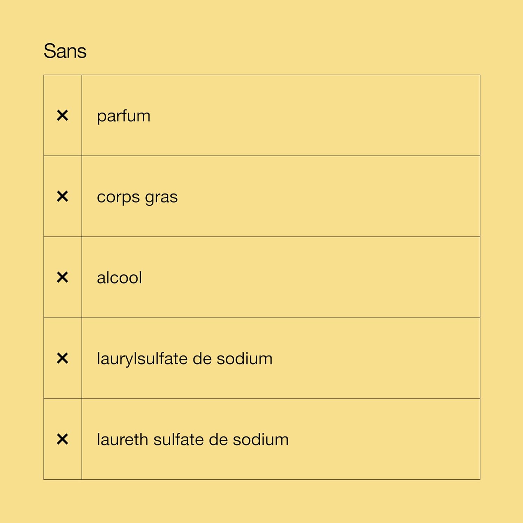Click 'sodium' in the laureth sulfate row

[260, 440]
